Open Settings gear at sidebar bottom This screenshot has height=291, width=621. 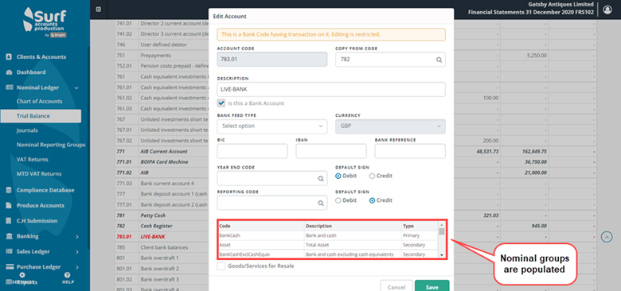pos(21,277)
